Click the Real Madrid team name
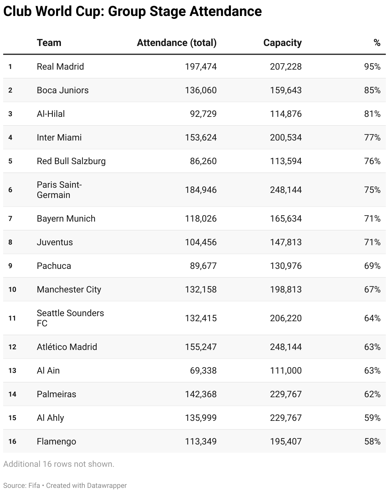 pos(60,67)
